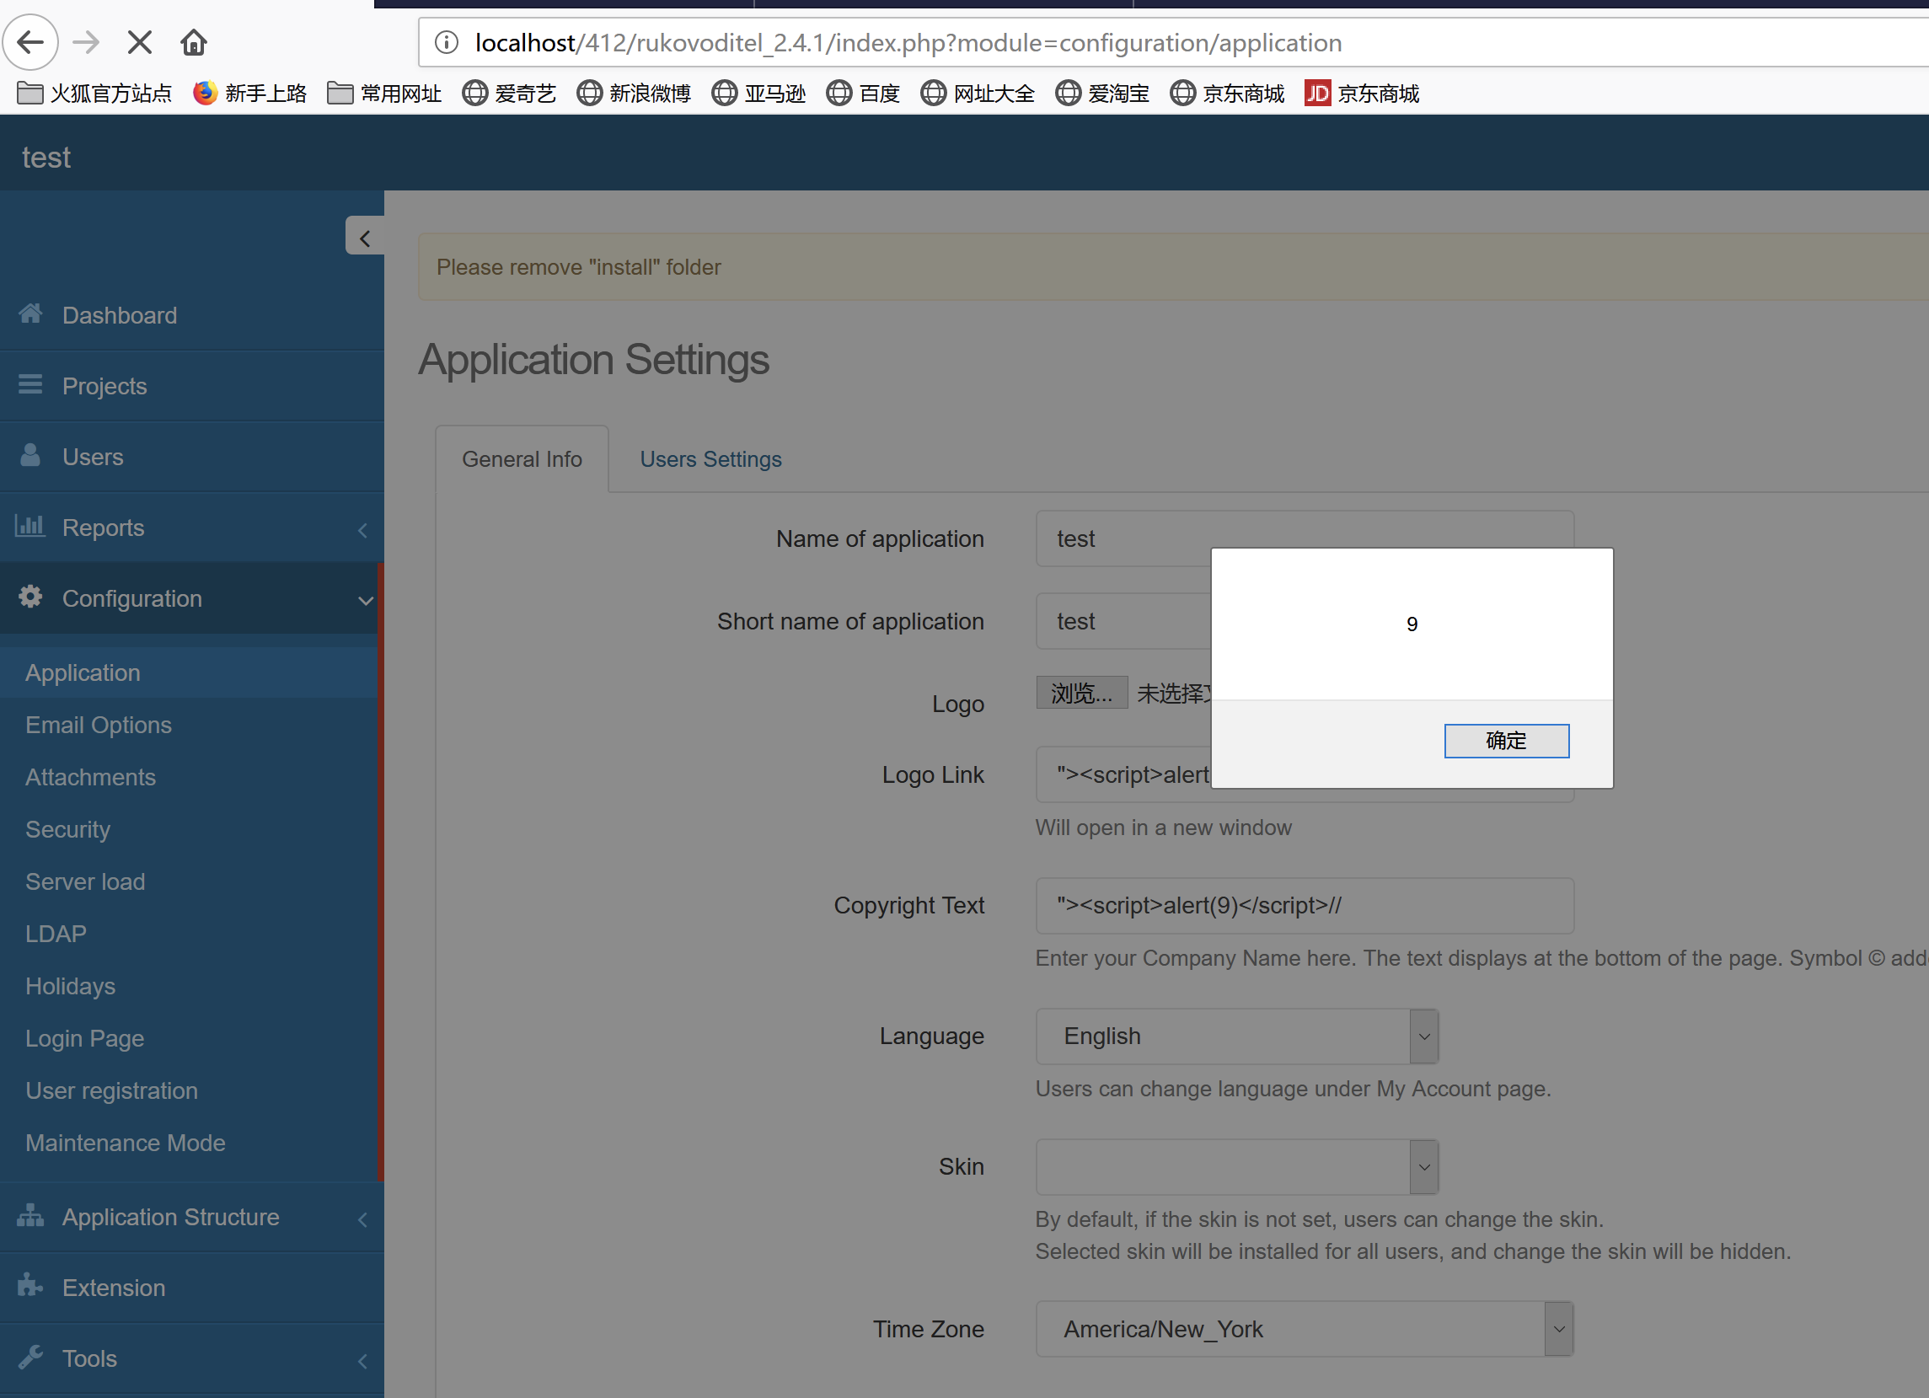Click the Application Structure sitemap icon

[x=30, y=1215]
